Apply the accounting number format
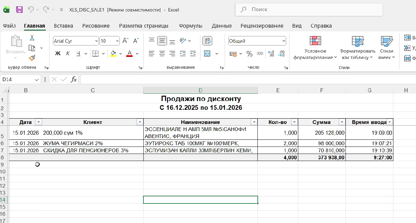 pos(233,53)
